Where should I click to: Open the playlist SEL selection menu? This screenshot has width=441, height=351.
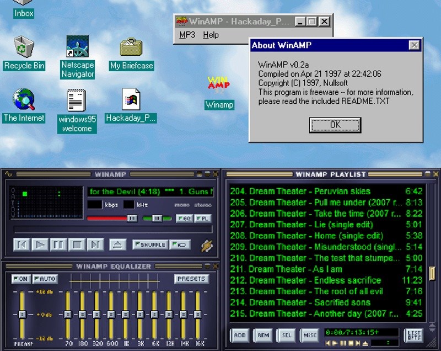tap(286, 335)
